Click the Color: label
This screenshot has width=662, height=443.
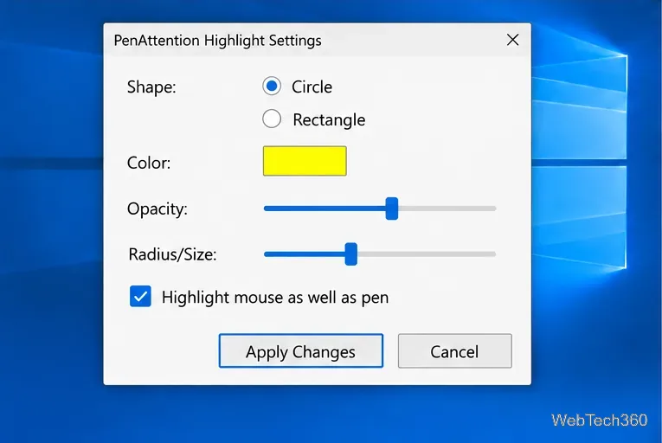(149, 163)
